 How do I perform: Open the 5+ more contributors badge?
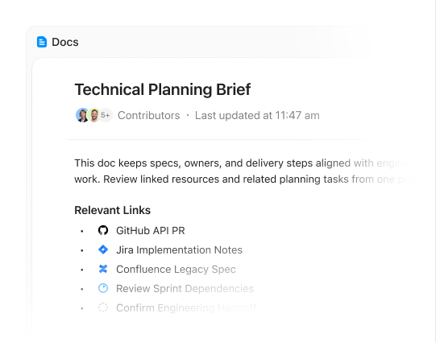coord(106,115)
